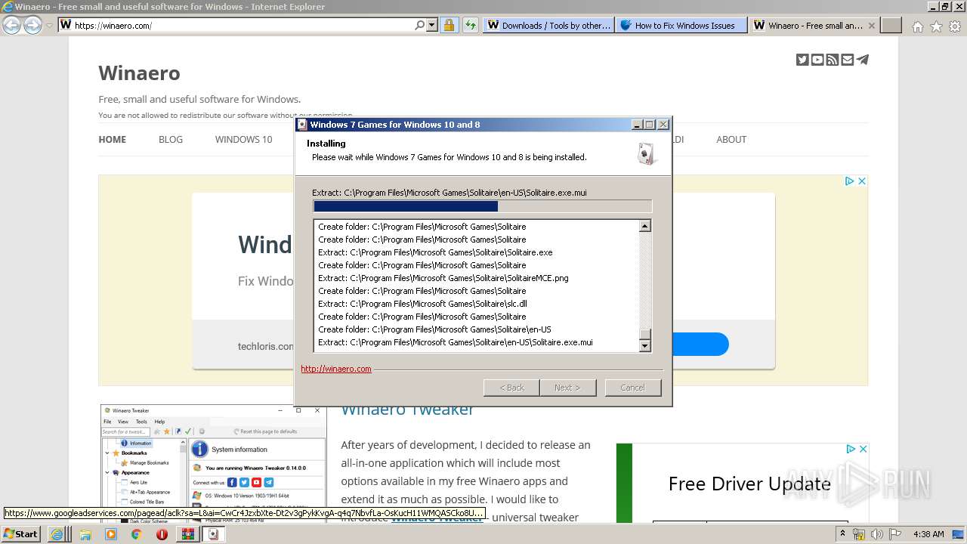The width and height of the screenshot is (967, 544).
Task: Click the installer progress bar
Action: pos(482,206)
